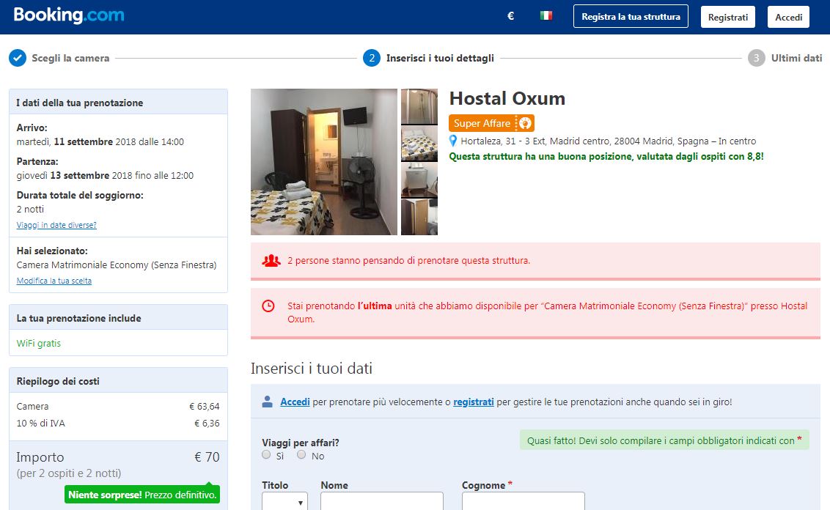Click the Hortaleza 31 address text
Image resolution: width=830 pixels, height=510 pixels.
click(x=609, y=141)
